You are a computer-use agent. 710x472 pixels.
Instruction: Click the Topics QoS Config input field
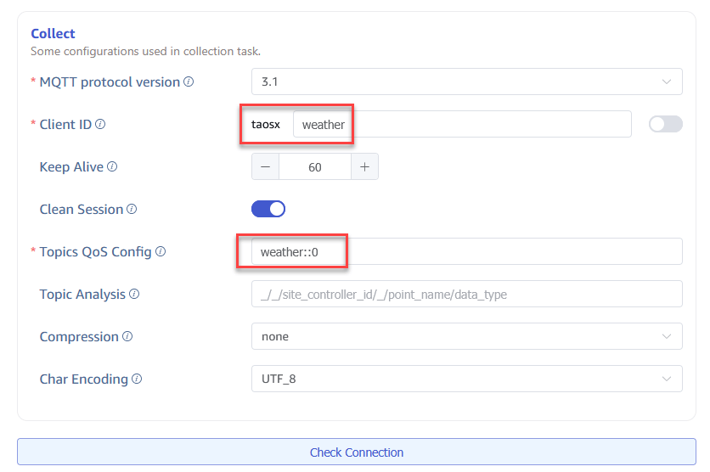pos(466,251)
